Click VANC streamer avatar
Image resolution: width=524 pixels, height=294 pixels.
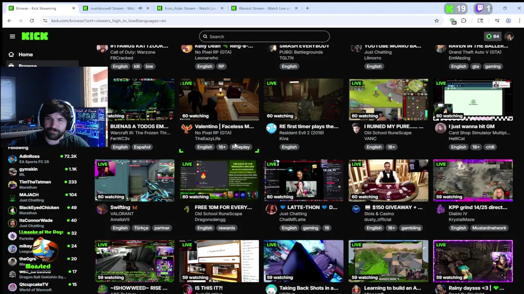coord(356,128)
